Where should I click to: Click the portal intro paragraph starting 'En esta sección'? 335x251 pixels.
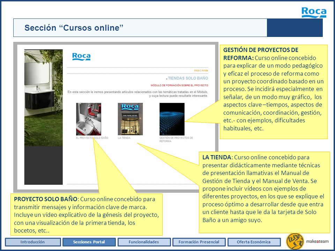pos(138,94)
